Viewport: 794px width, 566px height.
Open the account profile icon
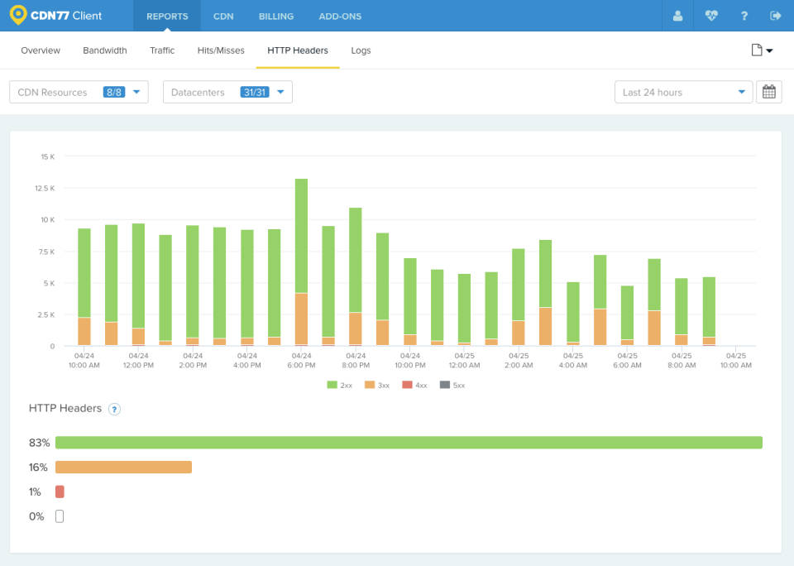tap(677, 16)
